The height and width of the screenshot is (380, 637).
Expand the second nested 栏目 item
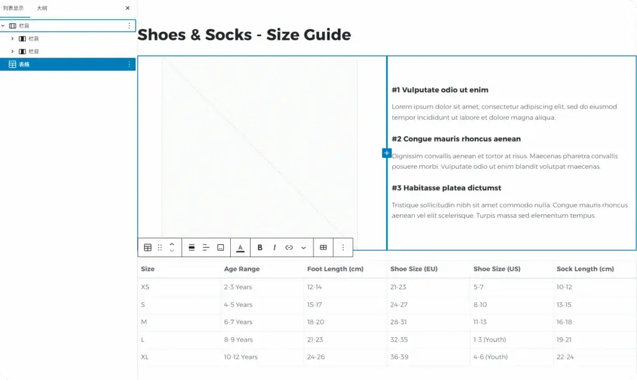[x=12, y=52]
